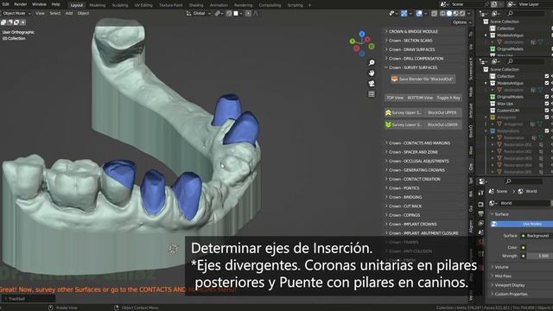Open the Window menu
The image size is (553, 311).
pyautogui.click(x=39, y=4)
